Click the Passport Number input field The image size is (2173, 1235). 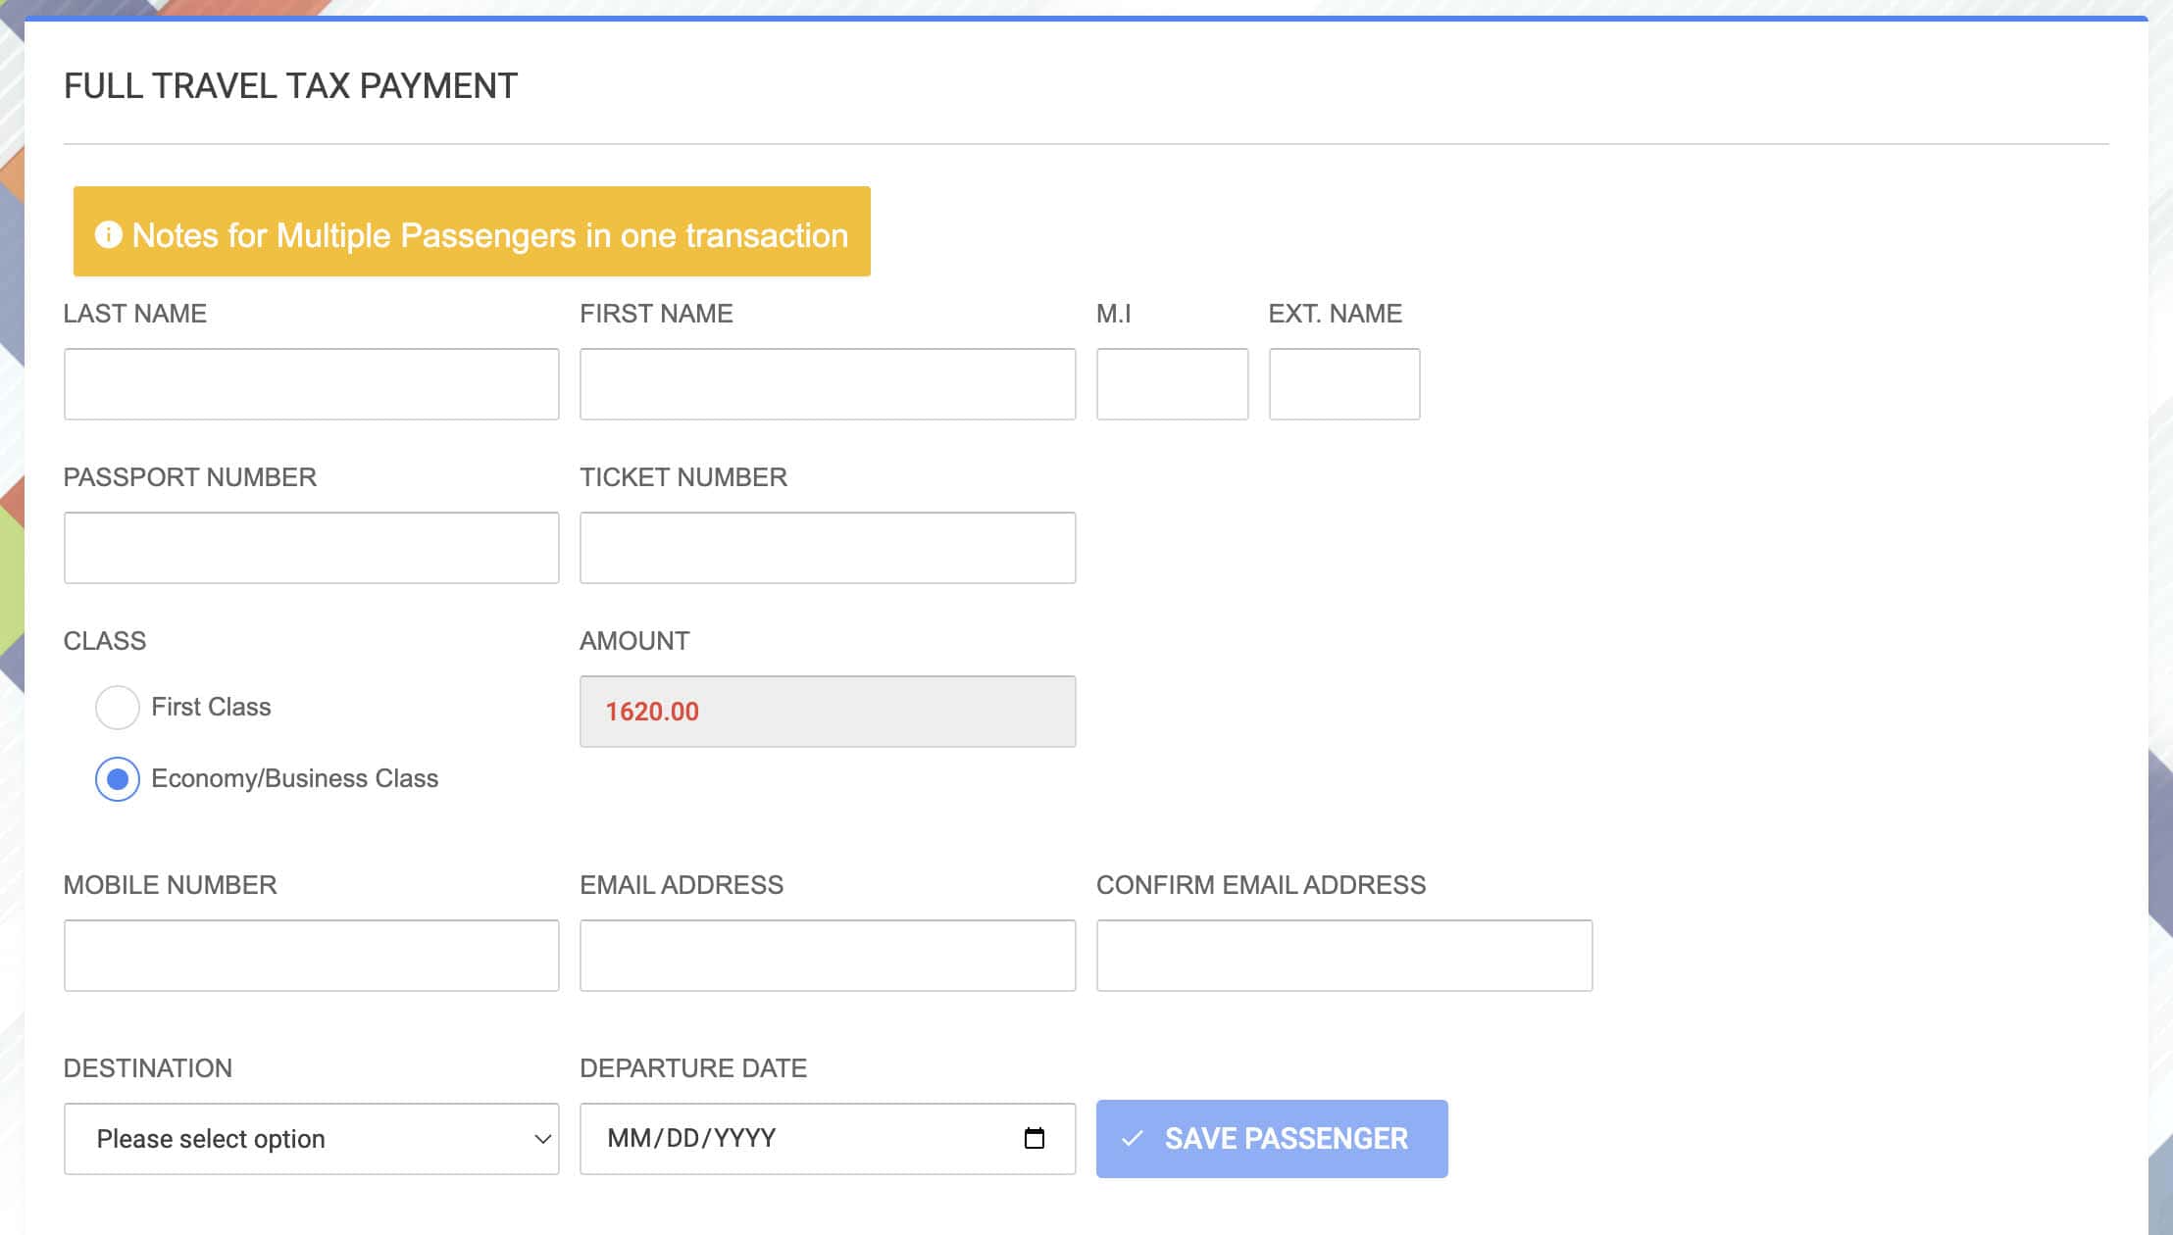point(311,547)
